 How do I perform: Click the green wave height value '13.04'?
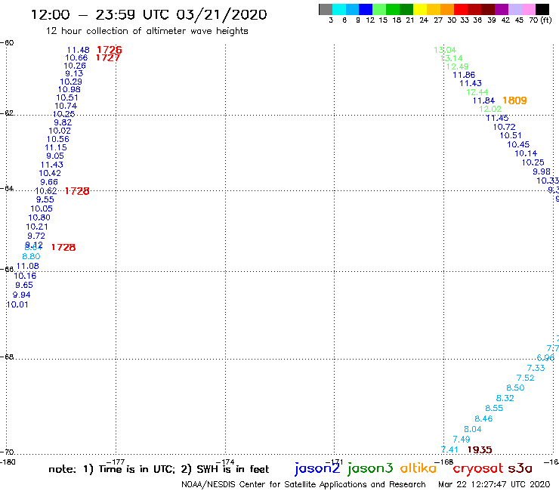pyautogui.click(x=445, y=51)
